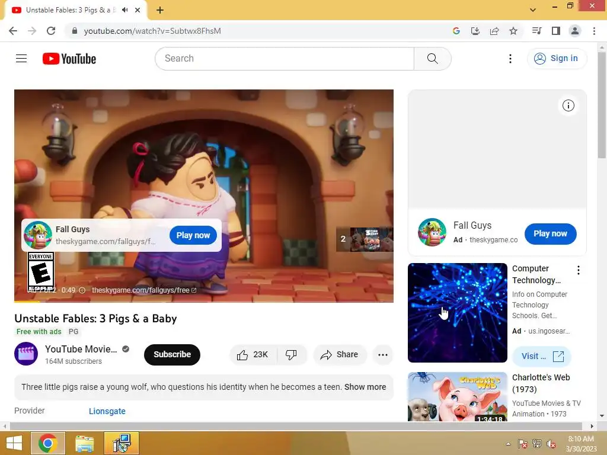Install app via download icon in address bar

coord(475,31)
